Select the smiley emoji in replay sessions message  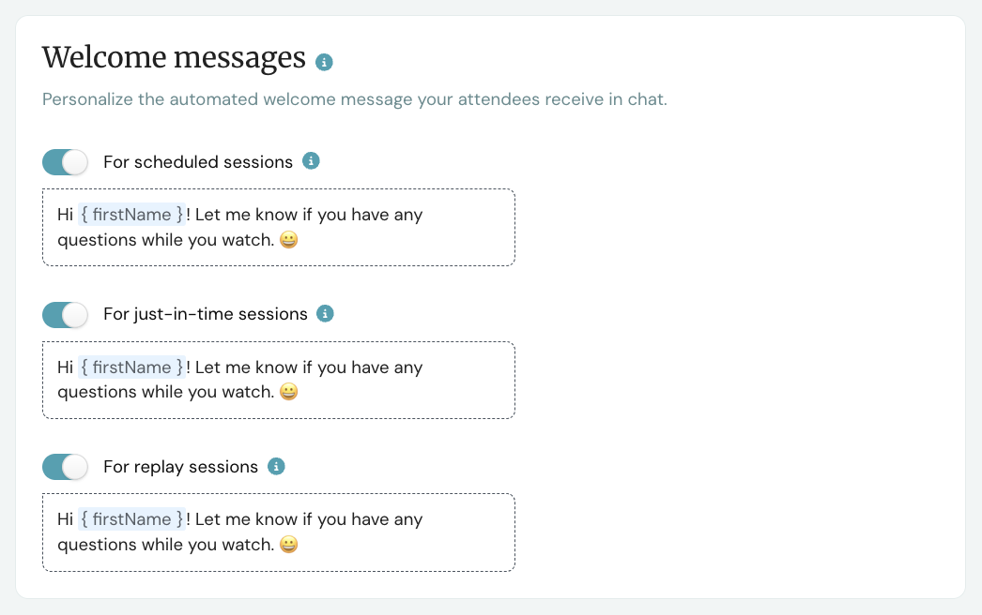288,545
